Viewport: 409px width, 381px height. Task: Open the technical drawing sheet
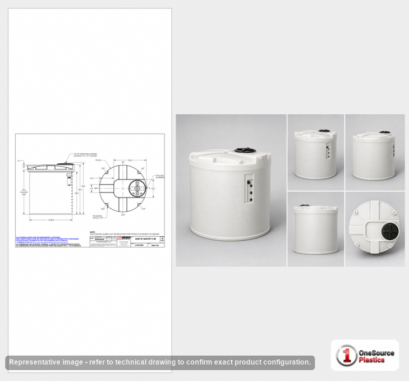pos(90,191)
